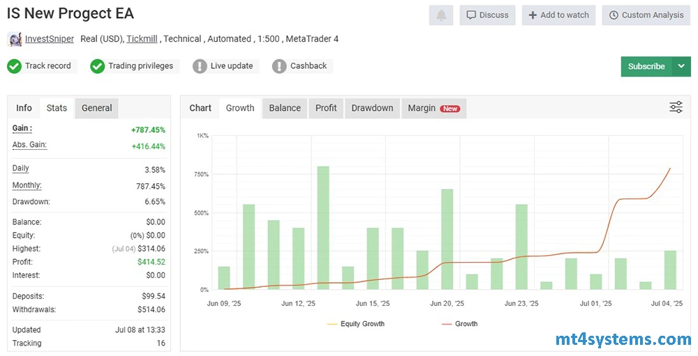
Task: Switch to the Drawdown chart tab
Action: tap(372, 108)
